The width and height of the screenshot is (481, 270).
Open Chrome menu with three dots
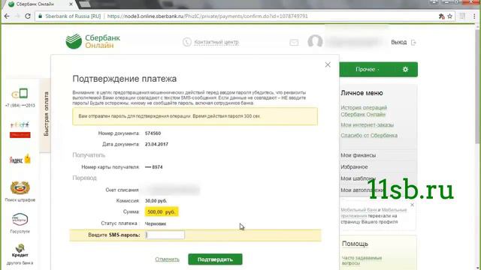[x=474, y=16]
